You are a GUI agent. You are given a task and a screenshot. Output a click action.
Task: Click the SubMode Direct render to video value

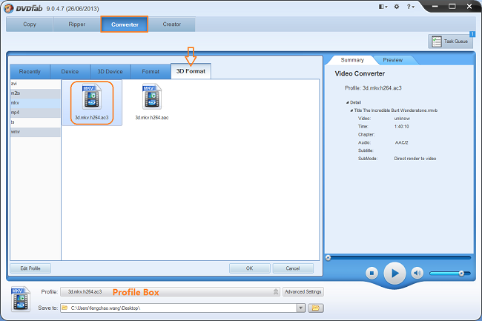tap(415, 159)
